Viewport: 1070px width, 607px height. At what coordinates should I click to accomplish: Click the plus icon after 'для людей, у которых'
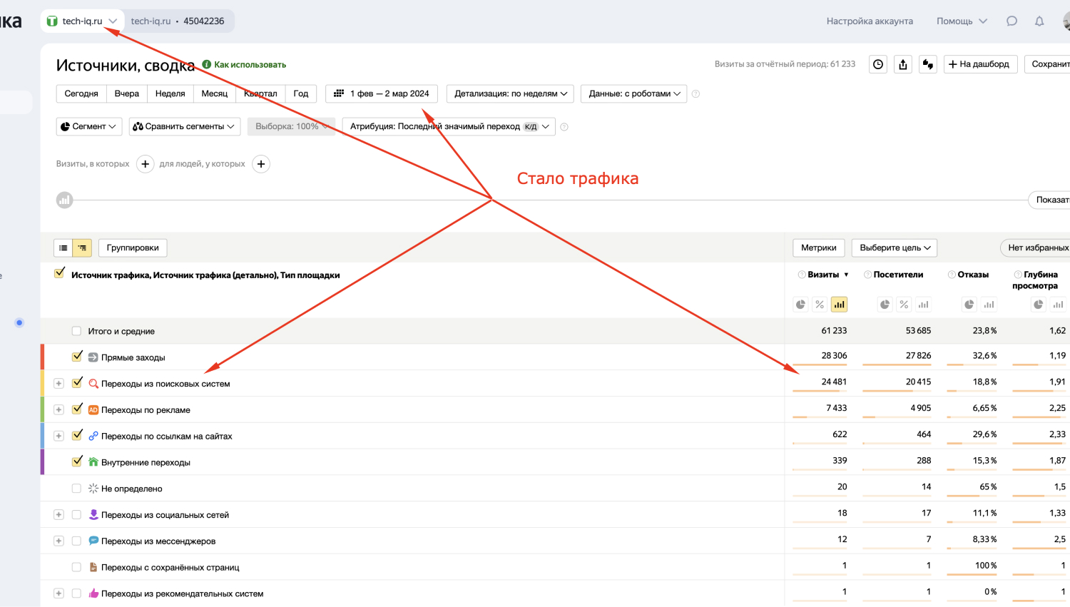(x=261, y=164)
